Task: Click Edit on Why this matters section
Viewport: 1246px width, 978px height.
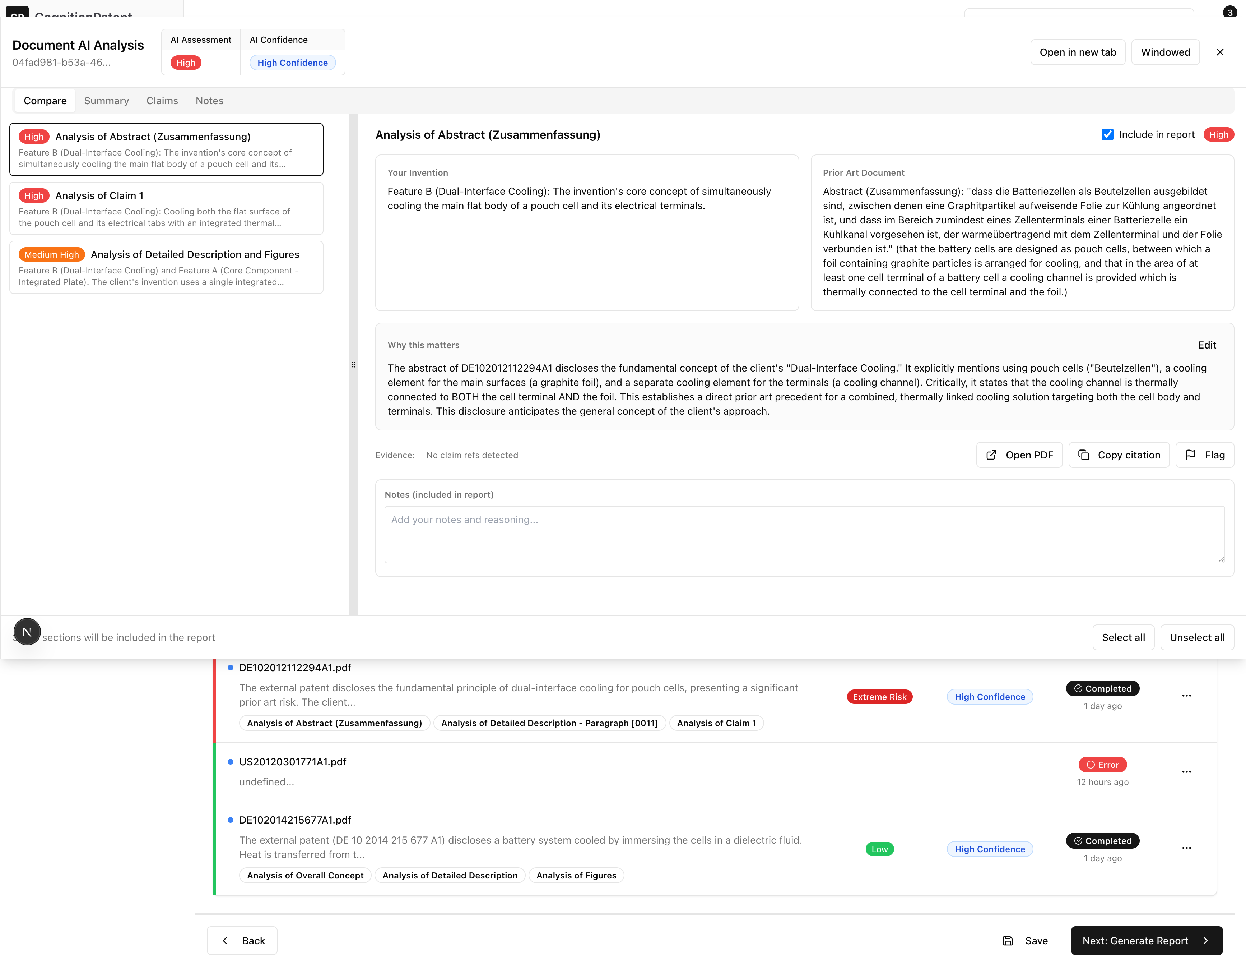Action: (x=1208, y=345)
